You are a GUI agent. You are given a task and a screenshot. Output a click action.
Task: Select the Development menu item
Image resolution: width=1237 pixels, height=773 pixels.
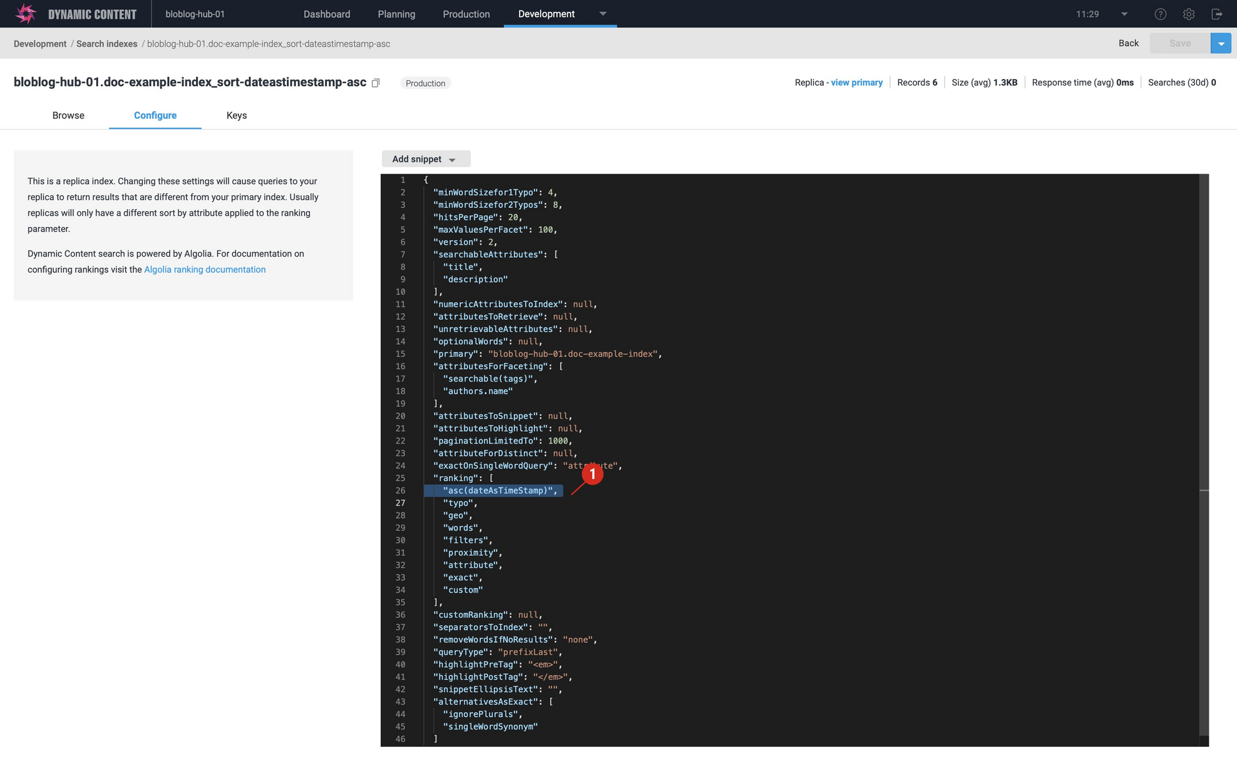[546, 14]
